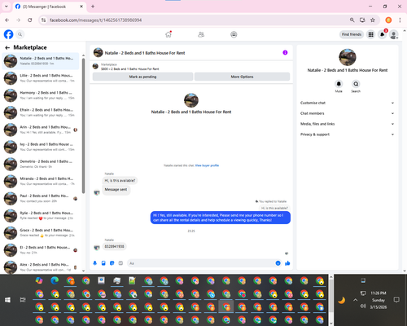Click the Facebook logo icon
407x326 pixels.
8,34
